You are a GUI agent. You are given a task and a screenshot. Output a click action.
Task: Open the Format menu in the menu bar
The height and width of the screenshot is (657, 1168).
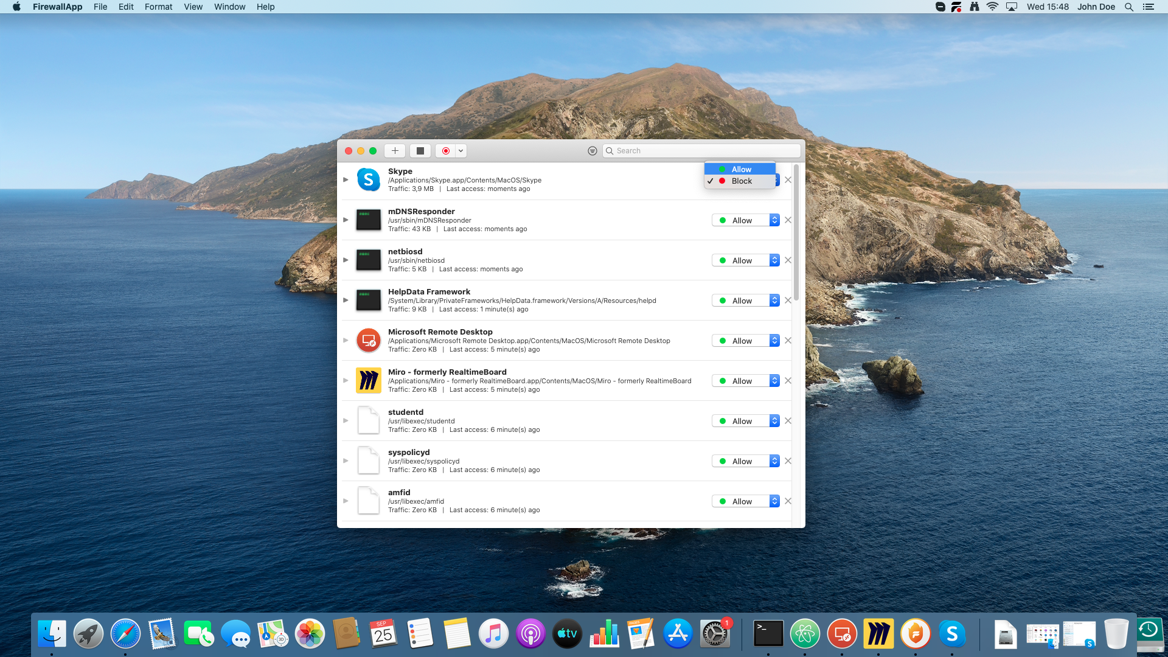coord(158,7)
